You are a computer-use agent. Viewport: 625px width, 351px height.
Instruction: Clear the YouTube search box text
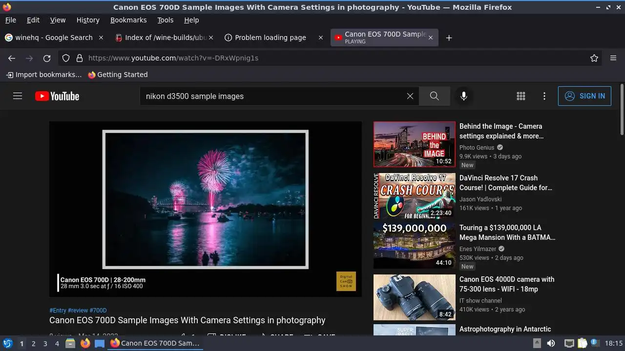tap(410, 96)
